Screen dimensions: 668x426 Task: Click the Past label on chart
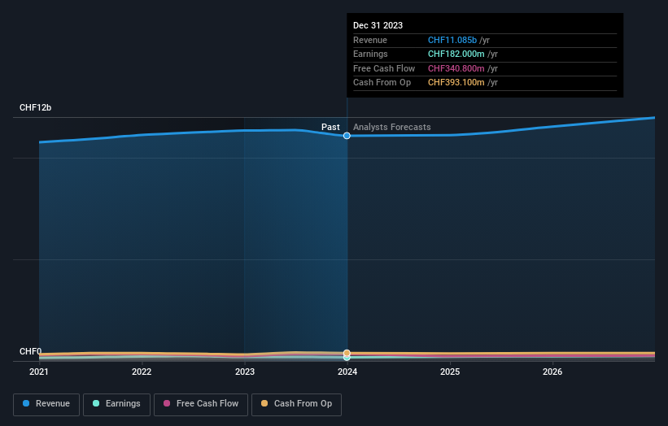[x=330, y=127]
